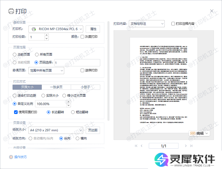Select 横向 orientation

[77, 138]
